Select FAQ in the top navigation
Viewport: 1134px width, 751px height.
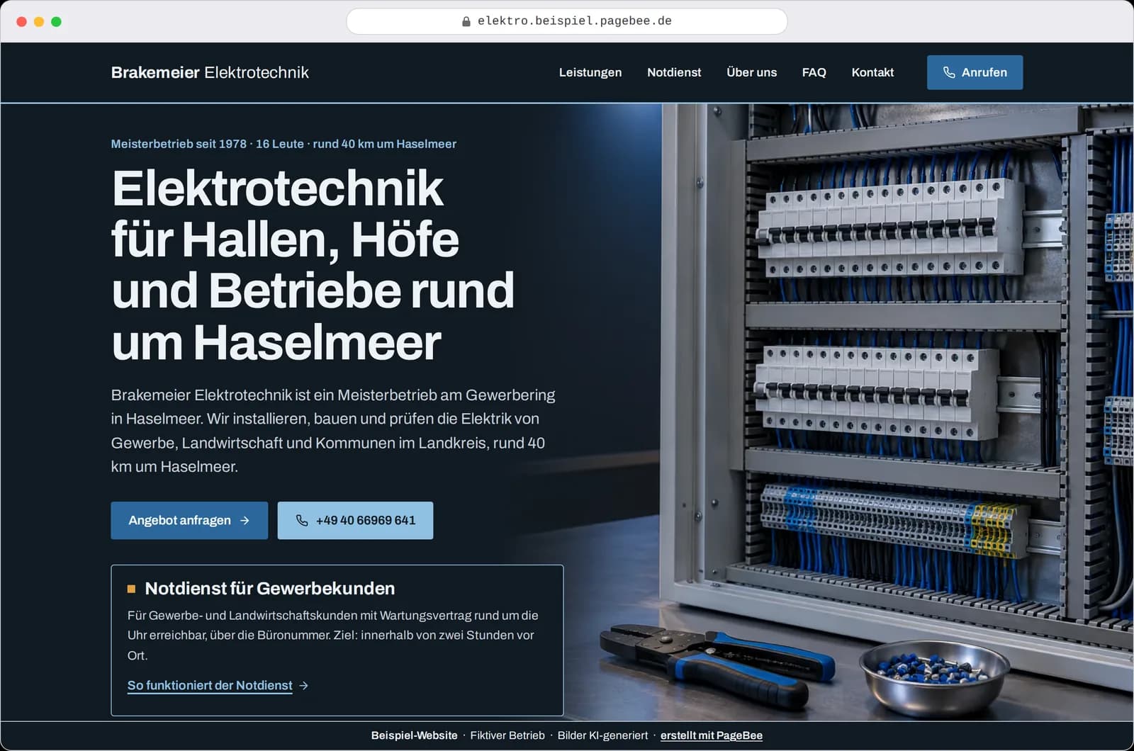click(x=814, y=72)
